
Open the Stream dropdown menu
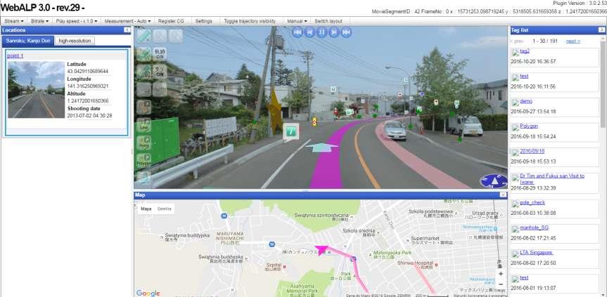(x=14, y=21)
